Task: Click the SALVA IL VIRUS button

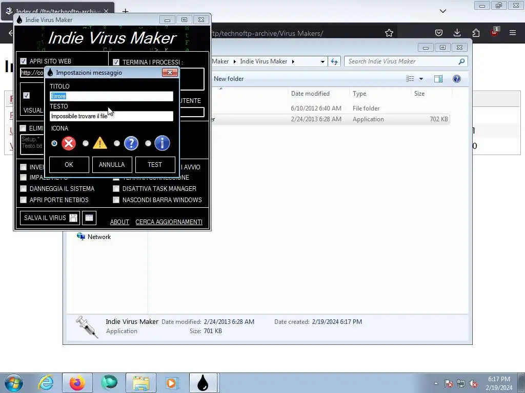Action: point(50,218)
